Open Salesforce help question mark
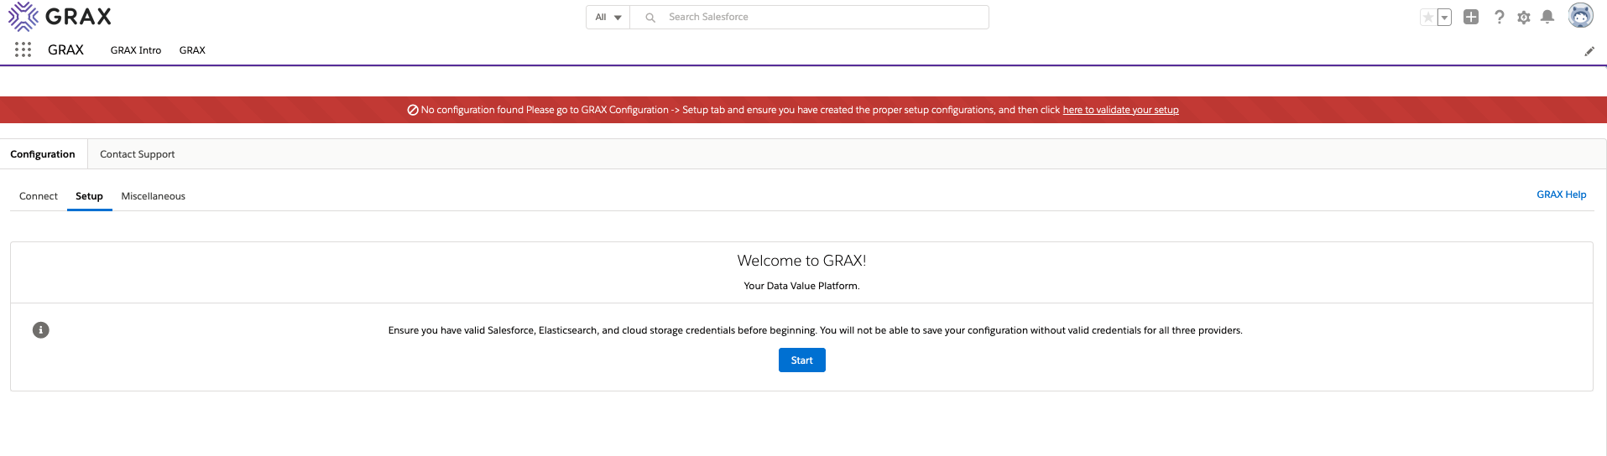 tap(1500, 17)
